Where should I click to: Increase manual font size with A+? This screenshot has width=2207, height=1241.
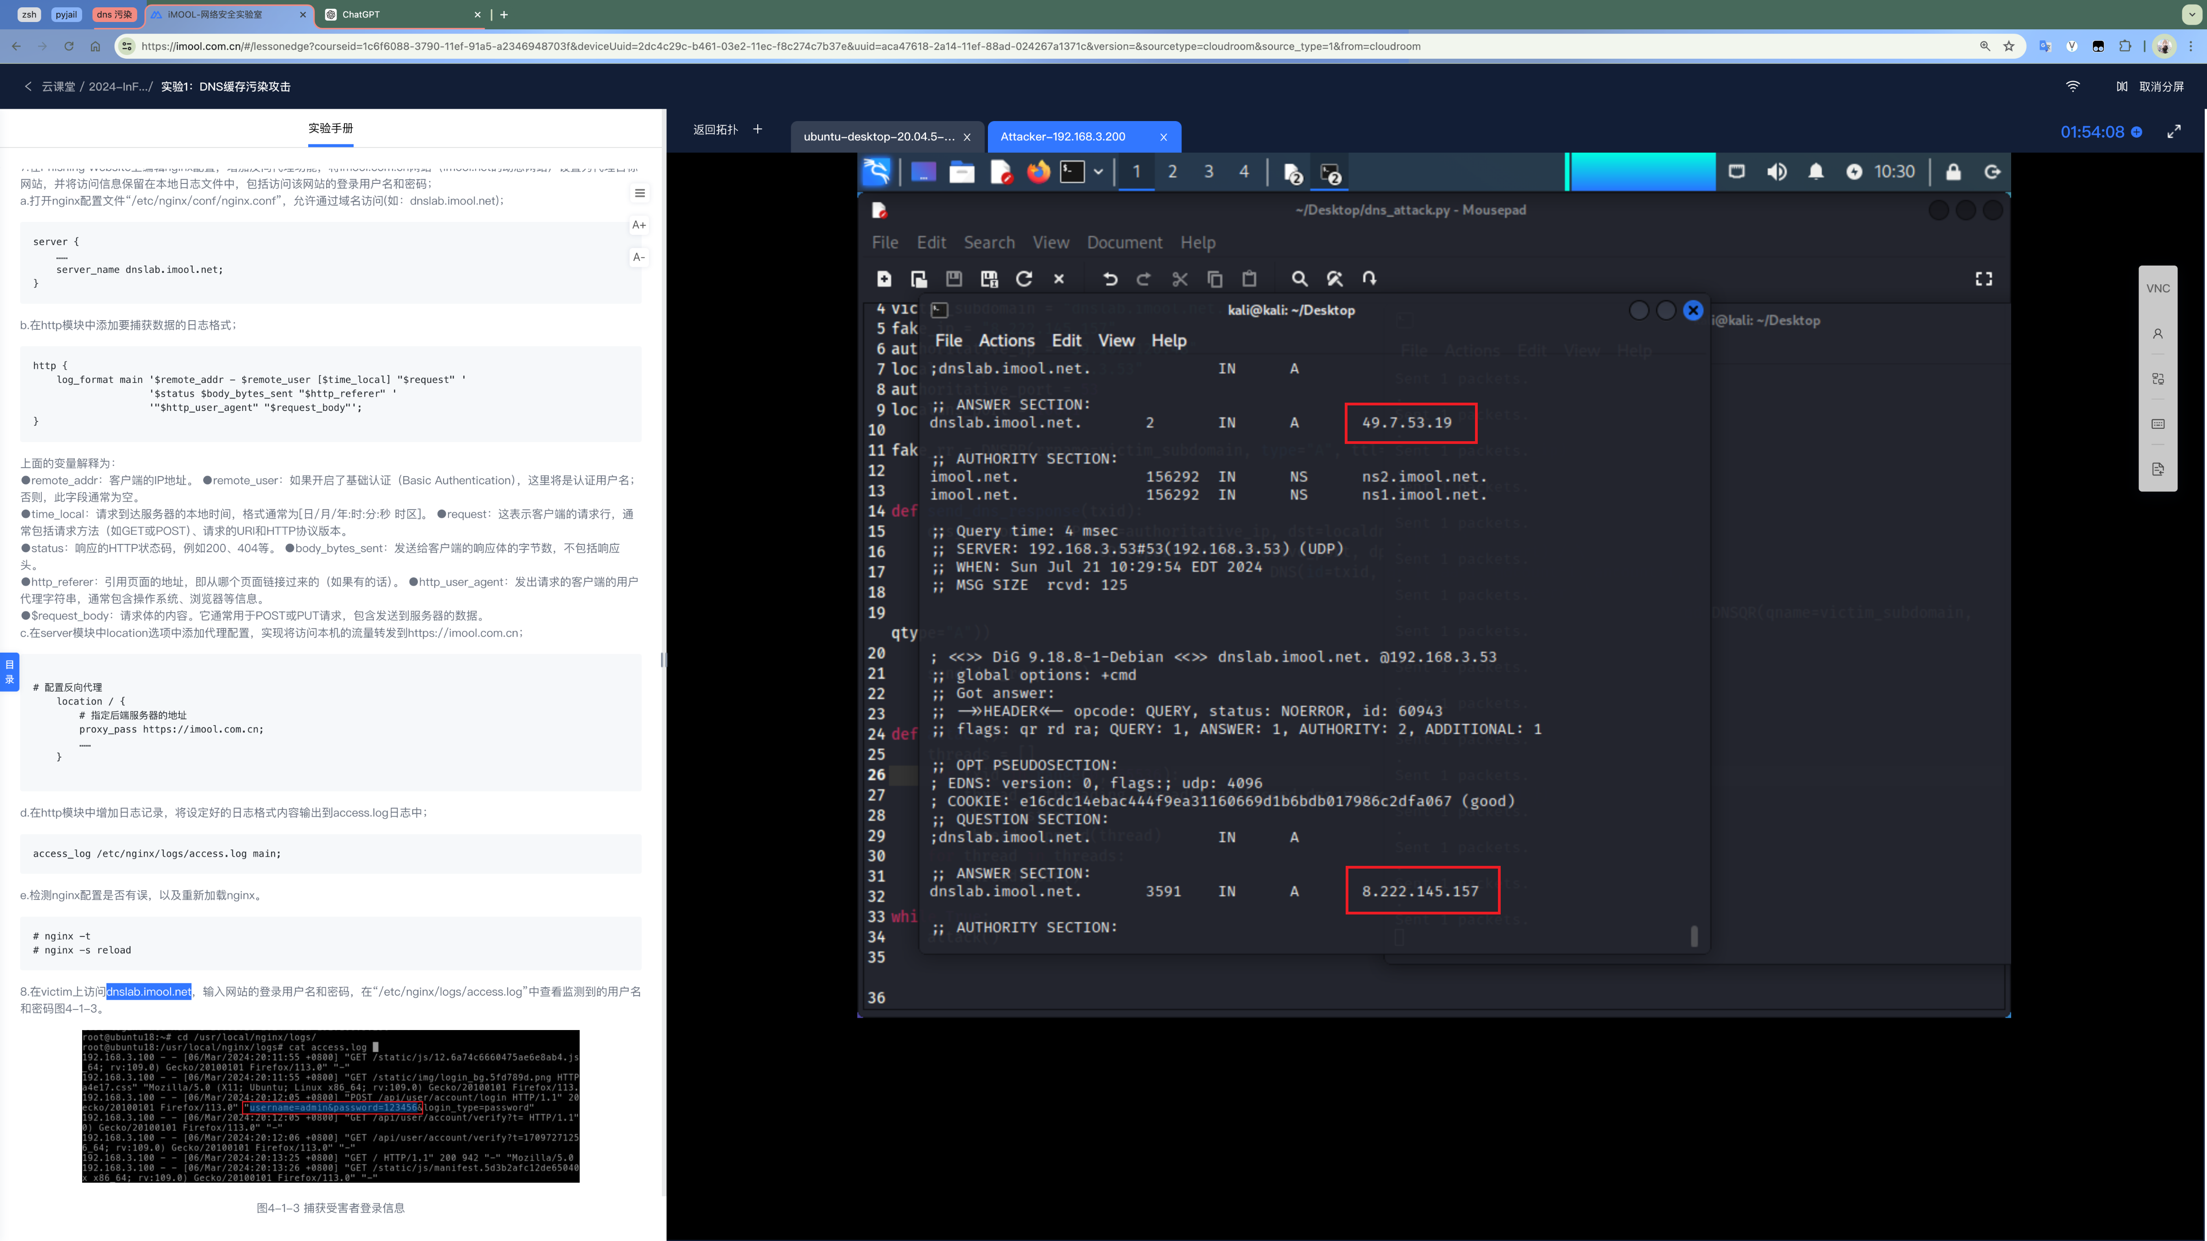coord(639,225)
